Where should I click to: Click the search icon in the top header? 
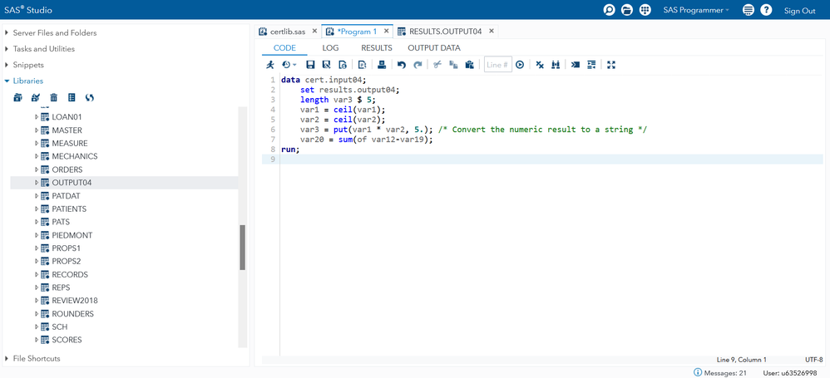[x=609, y=10]
